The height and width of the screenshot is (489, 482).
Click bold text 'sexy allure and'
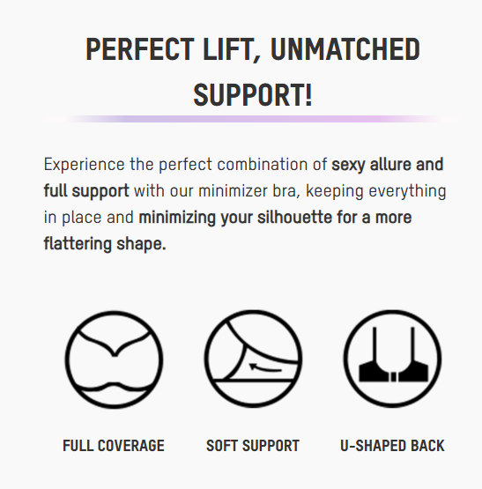tap(387, 165)
